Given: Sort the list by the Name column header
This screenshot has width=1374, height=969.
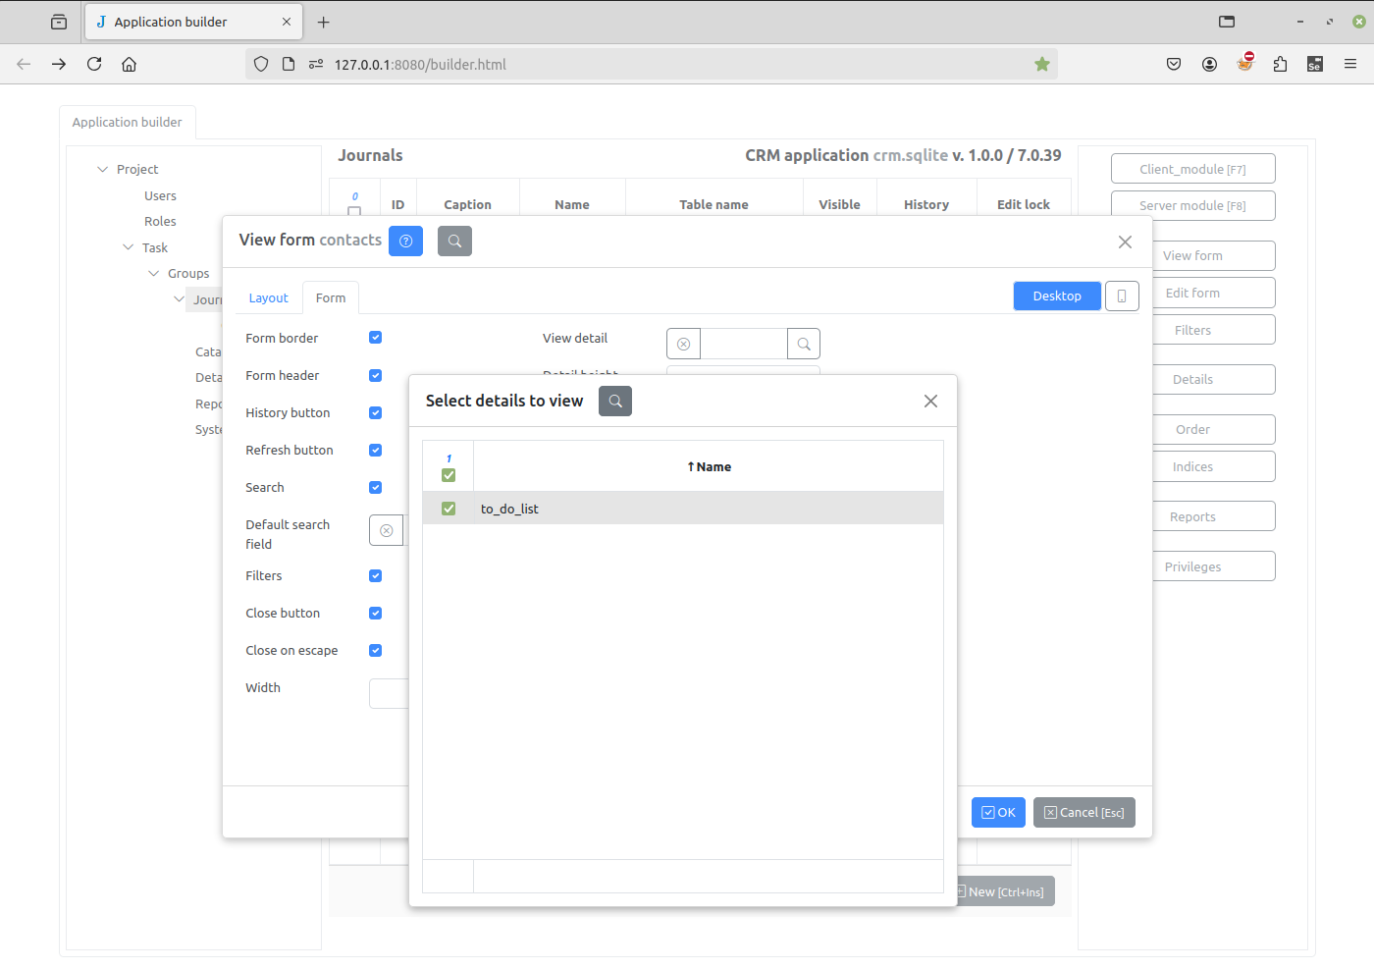Looking at the screenshot, I should pos(709,466).
